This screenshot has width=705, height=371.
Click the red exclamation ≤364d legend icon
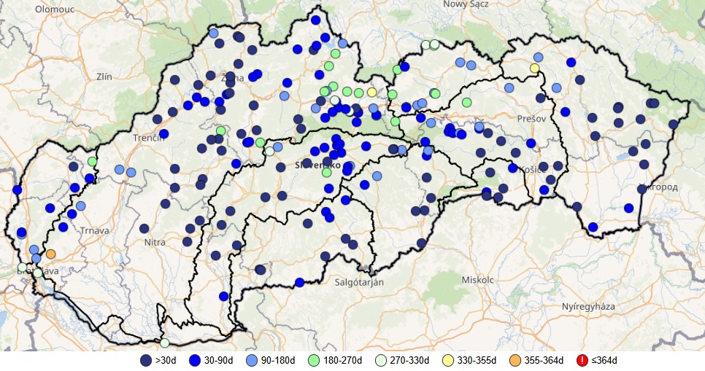pyautogui.click(x=582, y=361)
